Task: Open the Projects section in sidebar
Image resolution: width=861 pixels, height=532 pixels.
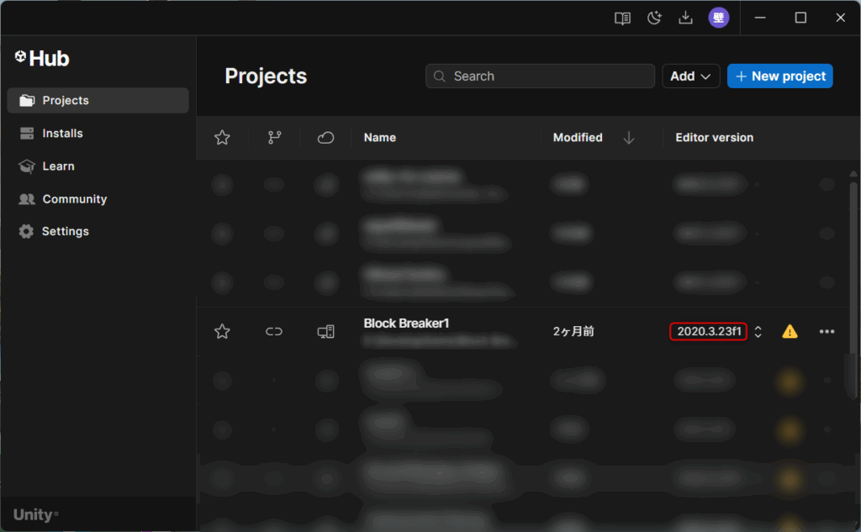Action: 98,101
